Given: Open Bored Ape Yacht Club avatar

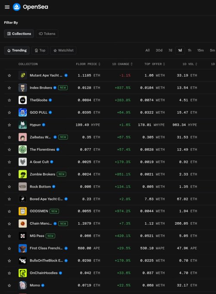Looking at the screenshot, I should (x=22, y=199).
